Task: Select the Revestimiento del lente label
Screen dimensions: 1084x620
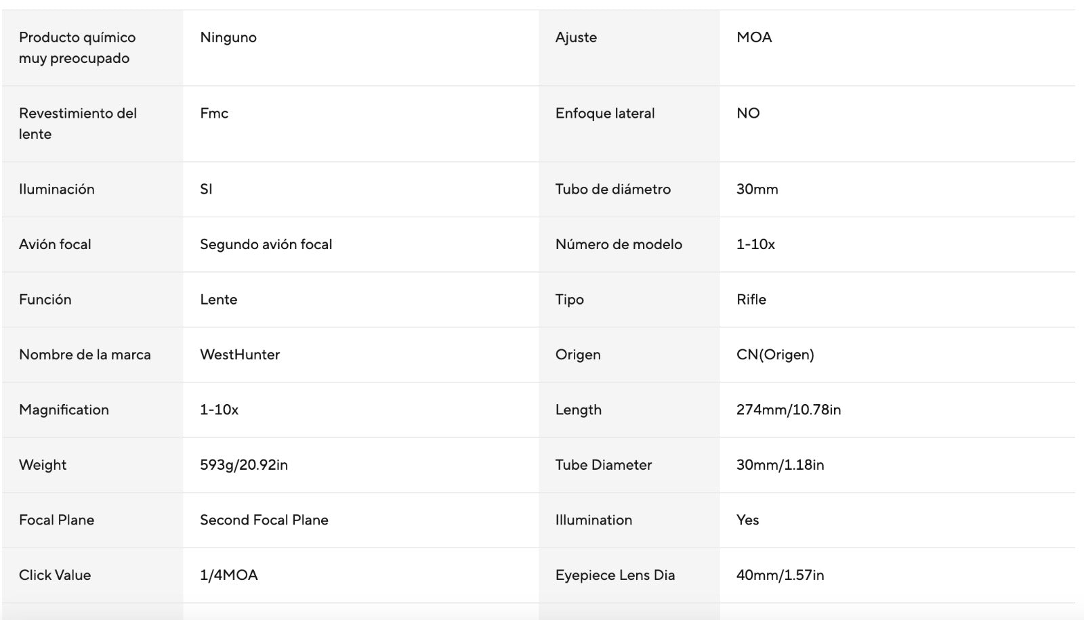Action: click(x=78, y=123)
